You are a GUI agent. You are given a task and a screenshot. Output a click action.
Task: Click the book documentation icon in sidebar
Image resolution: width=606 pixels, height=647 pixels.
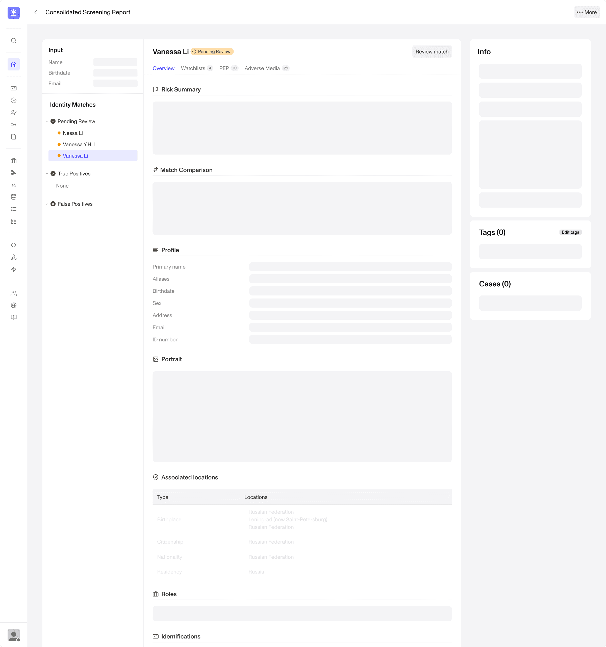coord(13,317)
